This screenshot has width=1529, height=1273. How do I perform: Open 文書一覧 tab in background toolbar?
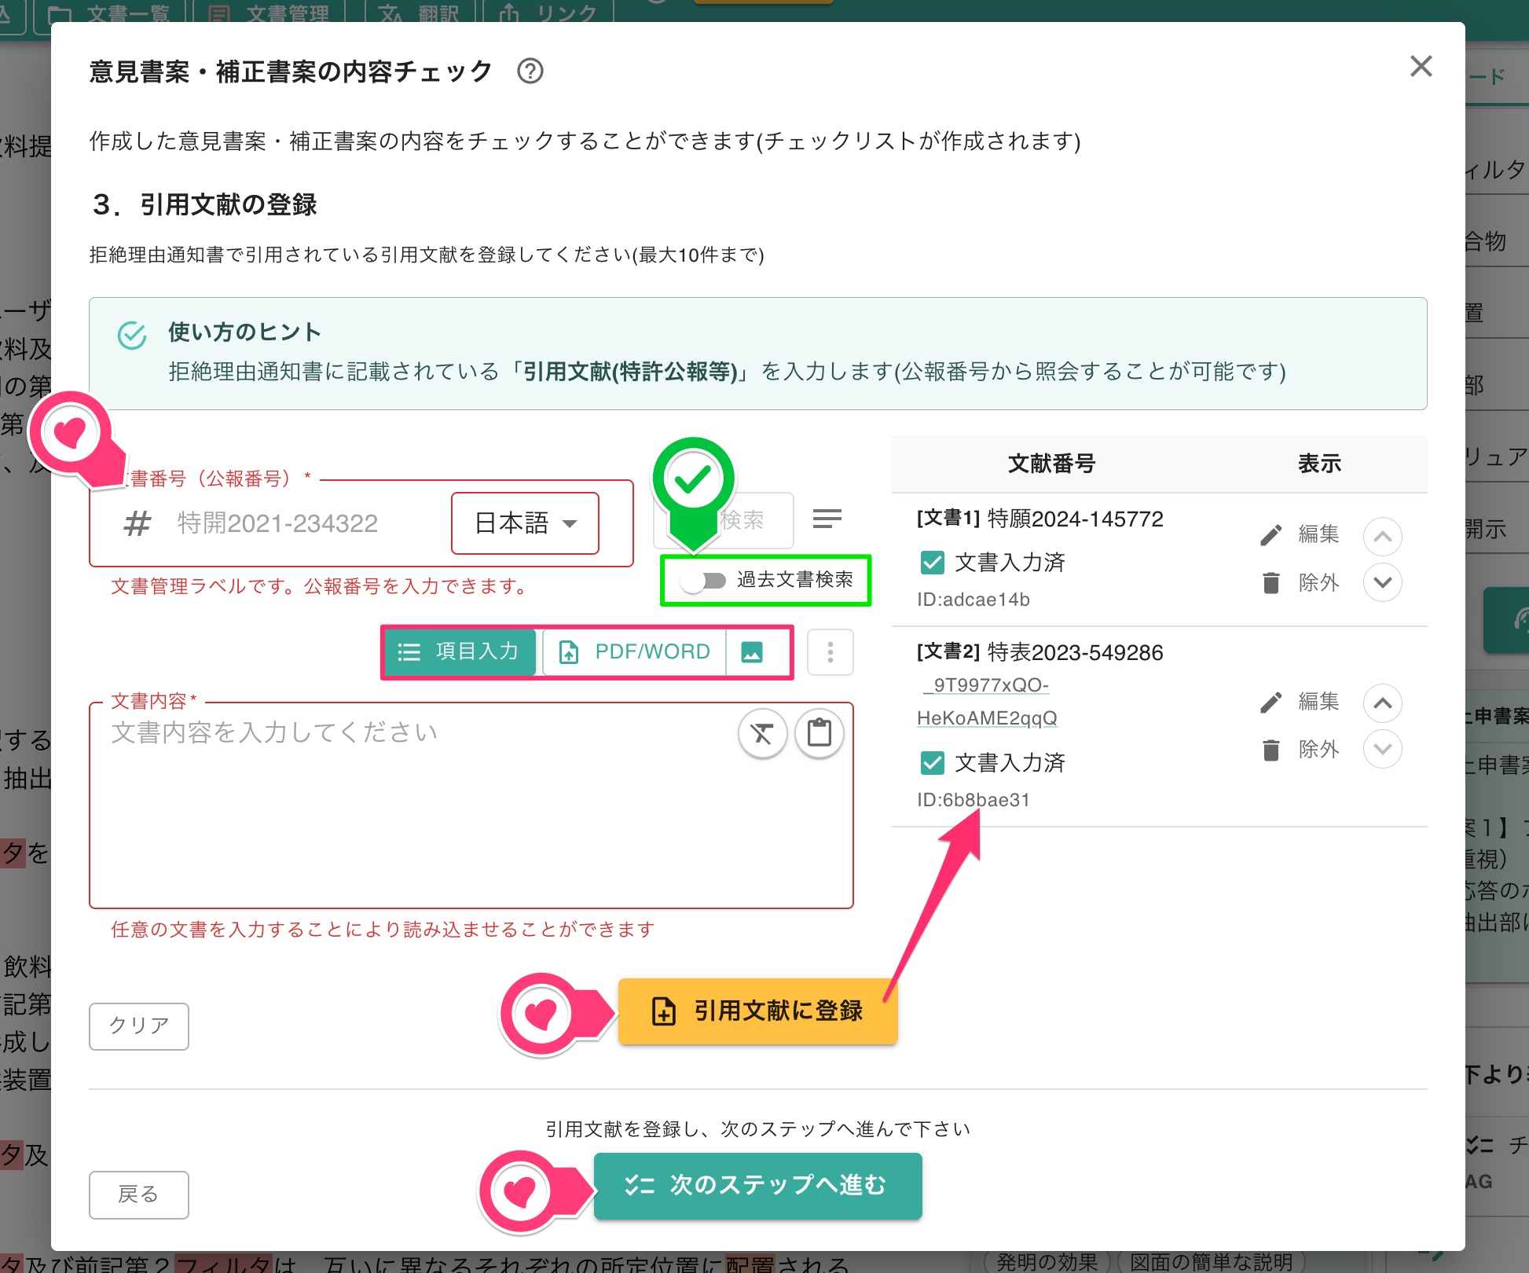(108, 13)
